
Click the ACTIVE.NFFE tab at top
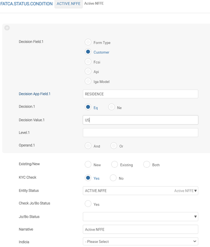click(x=69, y=4)
